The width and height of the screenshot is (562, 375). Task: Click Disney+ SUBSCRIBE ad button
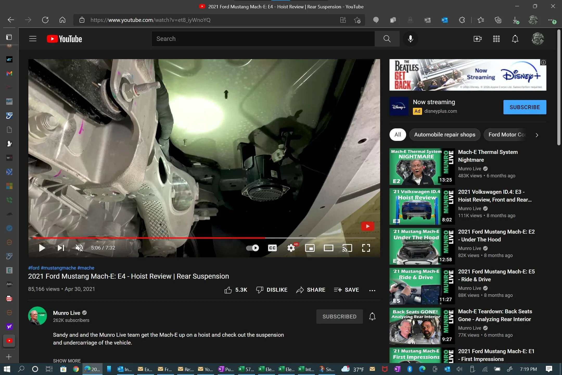point(525,107)
